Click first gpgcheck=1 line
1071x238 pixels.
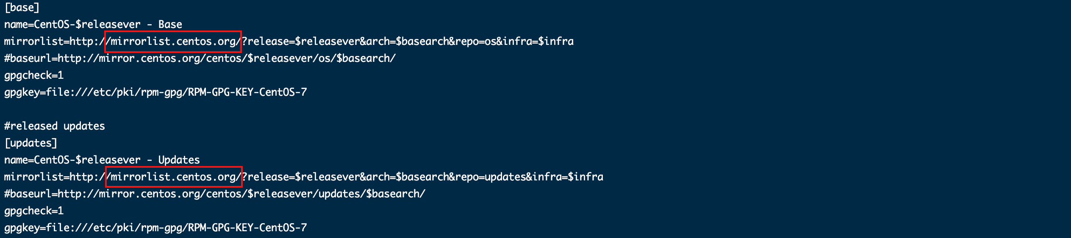coord(34,75)
